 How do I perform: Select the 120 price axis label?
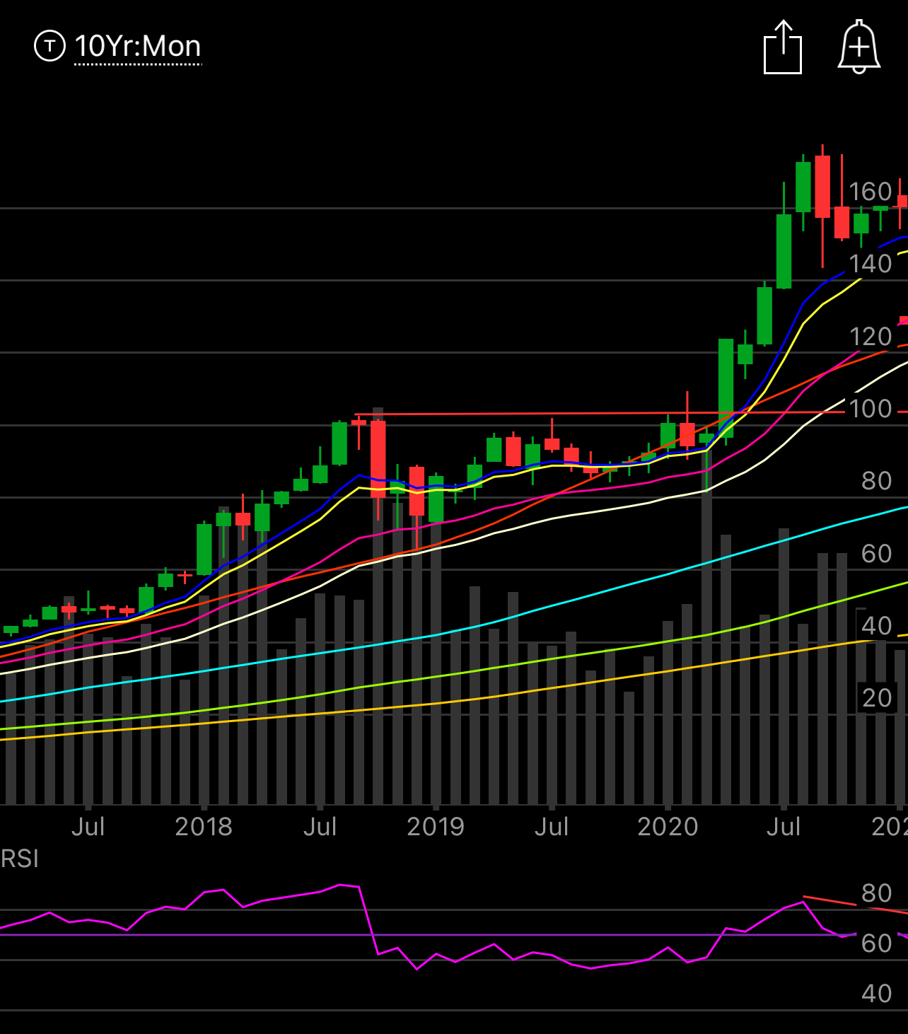(x=870, y=337)
